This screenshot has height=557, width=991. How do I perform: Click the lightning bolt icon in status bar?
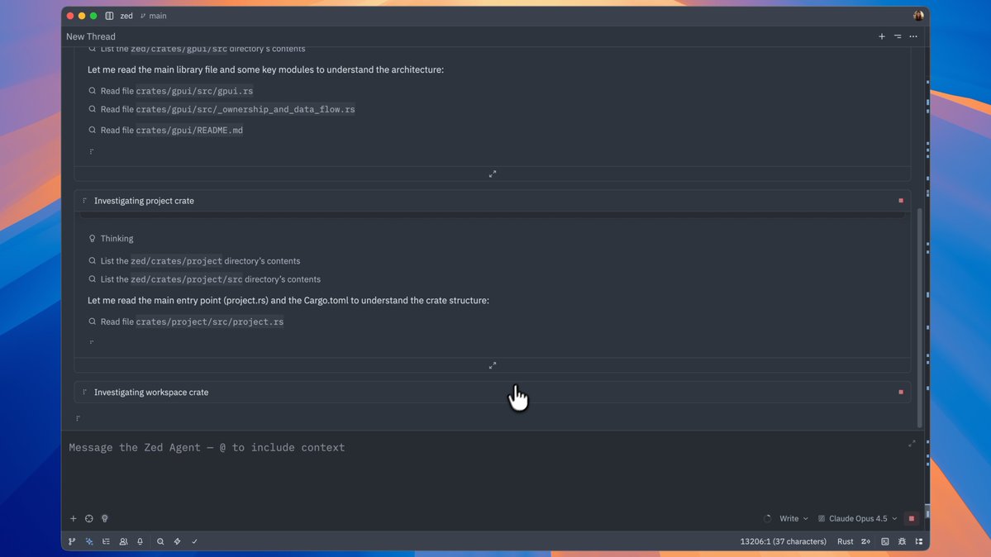tap(178, 542)
